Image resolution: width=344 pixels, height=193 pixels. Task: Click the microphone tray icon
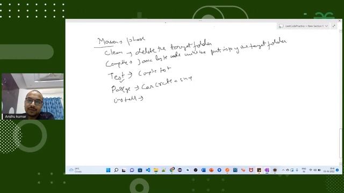pyautogui.click(x=297, y=170)
